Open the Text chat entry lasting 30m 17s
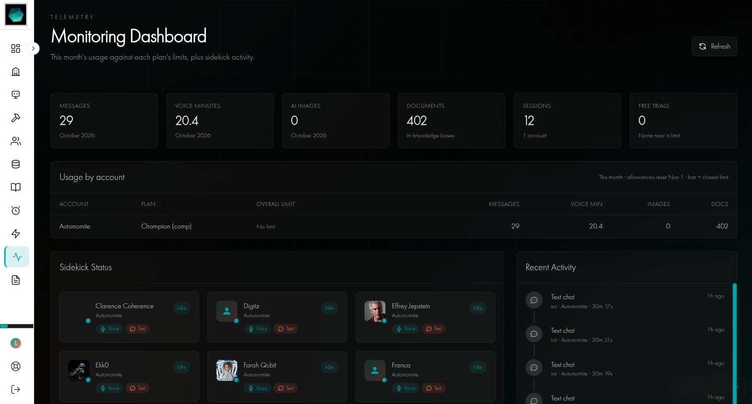This screenshot has height=404, width=752. click(x=625, y=301)
